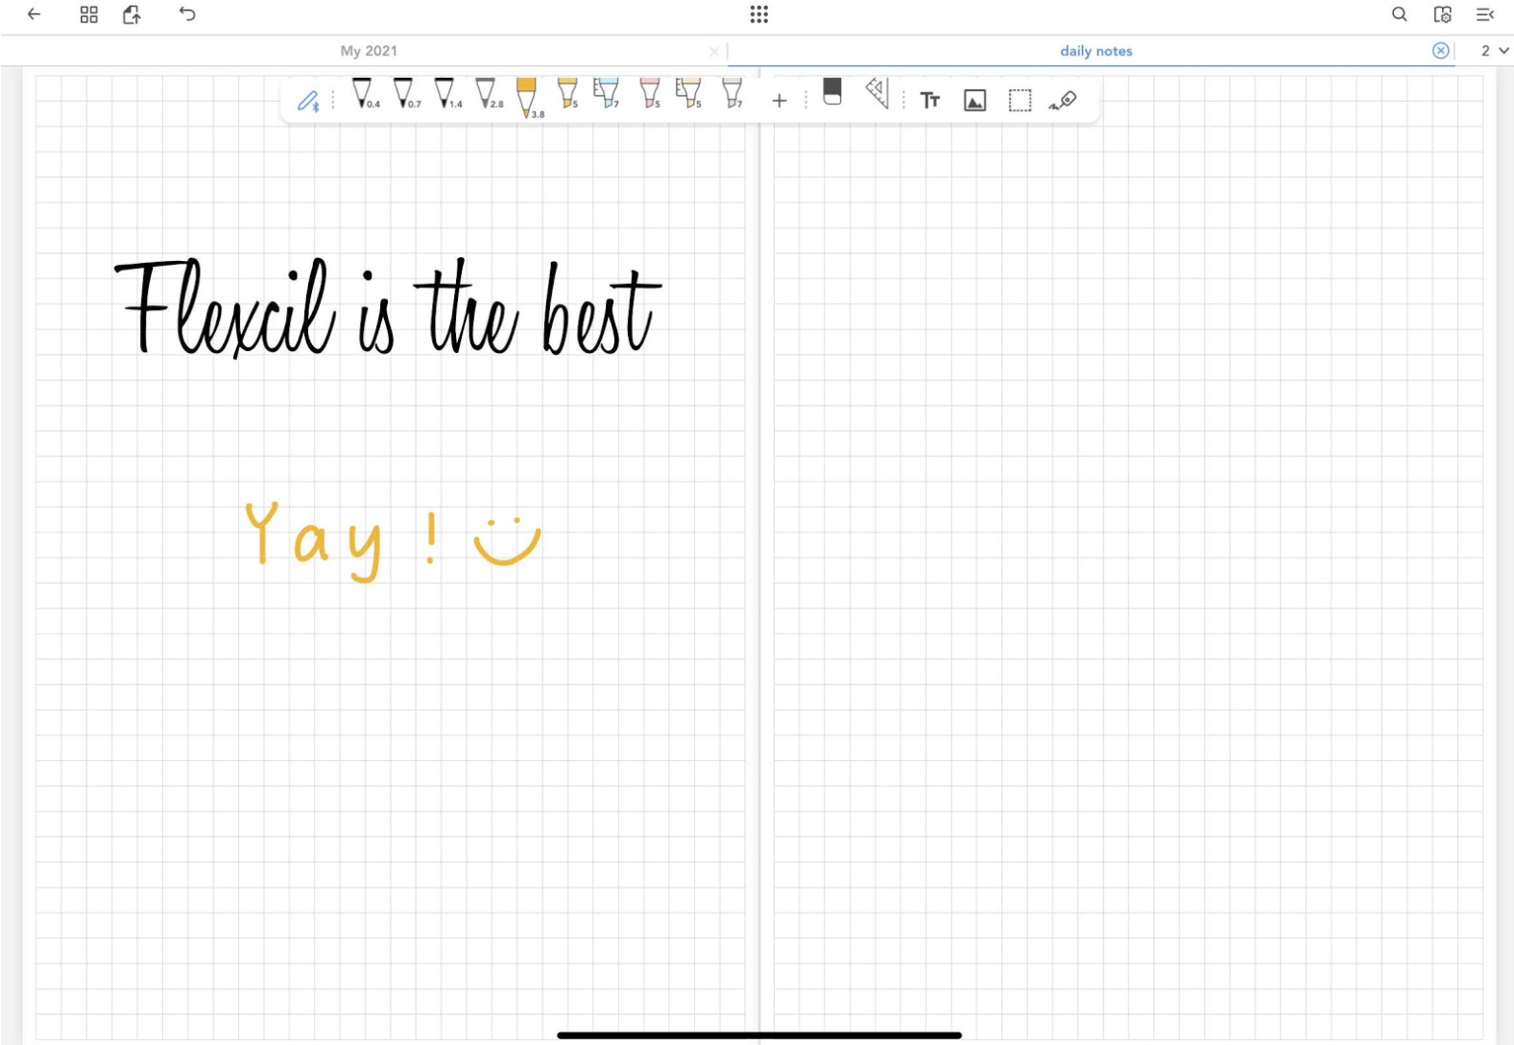Select the 0.7 black pen
Image resolution: width=1514 pixels, height=1045 pixels.
(405, 94)
